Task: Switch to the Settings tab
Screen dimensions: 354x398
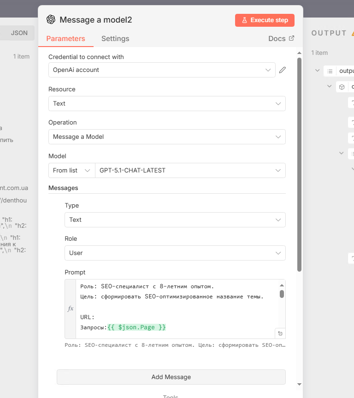Action: 115,39
